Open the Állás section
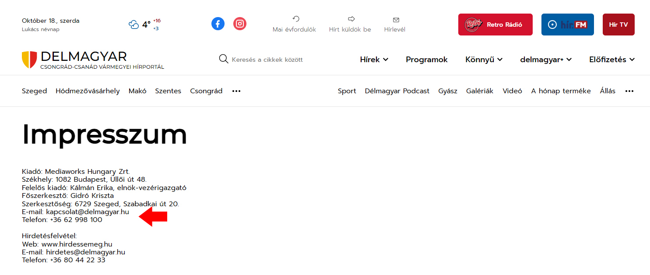The width and height of the screenshot is (650, 275). (608, 91)
